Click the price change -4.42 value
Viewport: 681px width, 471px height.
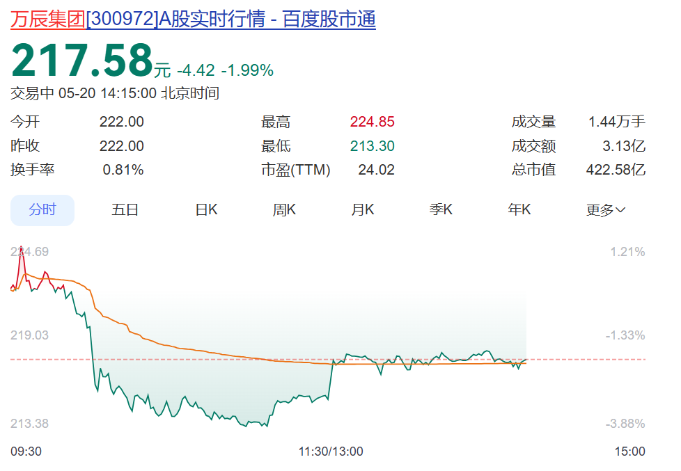[x=196, y=70]
